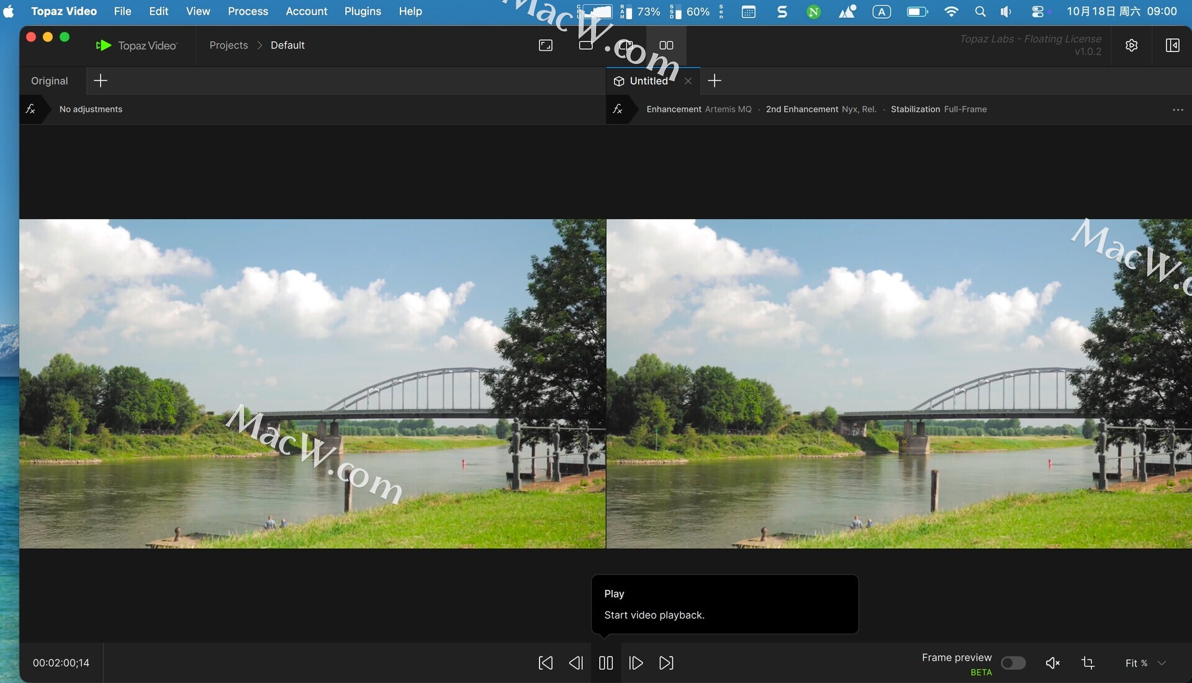Open settings gear icon
Viewport: 1192px width, 683px height.
pos(1131,45)
